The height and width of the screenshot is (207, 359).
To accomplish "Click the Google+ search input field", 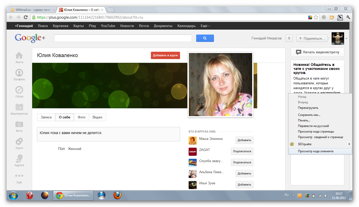I will (x=123, y=38).
